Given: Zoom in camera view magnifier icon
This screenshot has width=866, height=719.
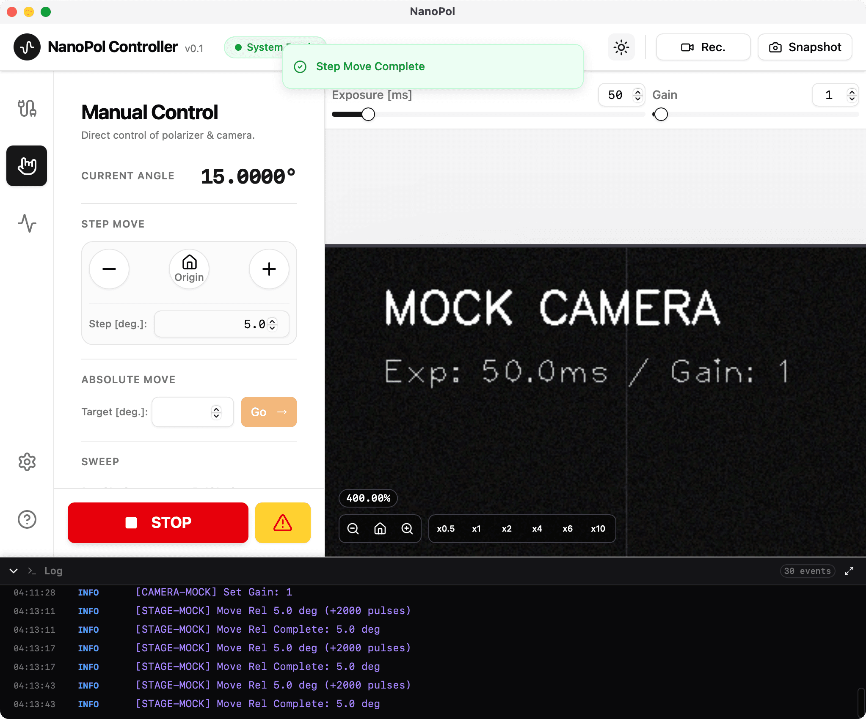Looking at the screenshot, I should pyautogui.click(x=407, y=529).
